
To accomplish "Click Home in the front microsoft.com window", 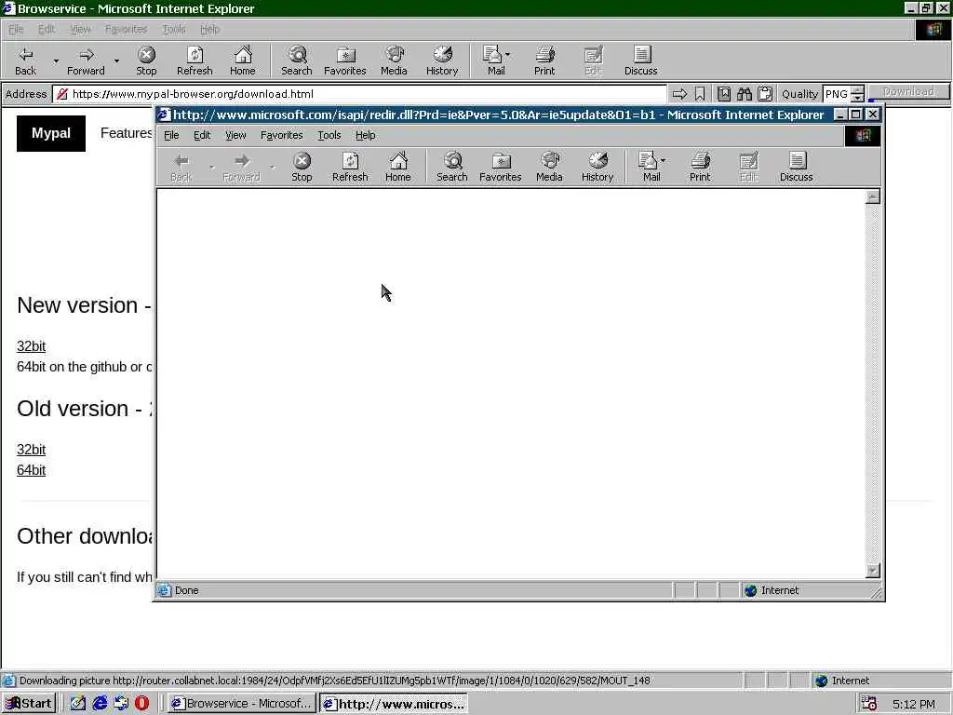I will [x=398, y=168].
